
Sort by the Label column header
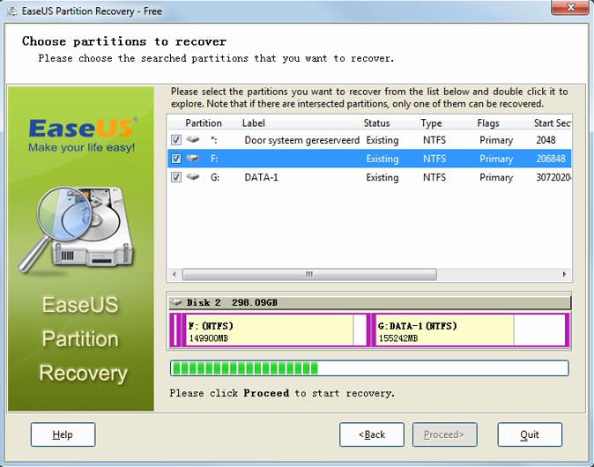254,123
